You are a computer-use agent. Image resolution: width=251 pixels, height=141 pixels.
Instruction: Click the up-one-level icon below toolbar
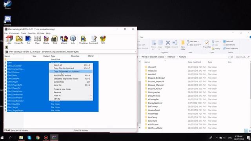7,47
